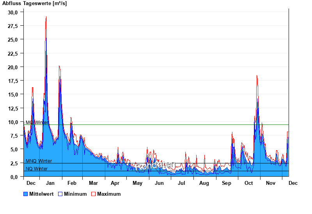Select the Minimum legend label
The height and width of the screenshot is (214, 312).
point(75,194)
